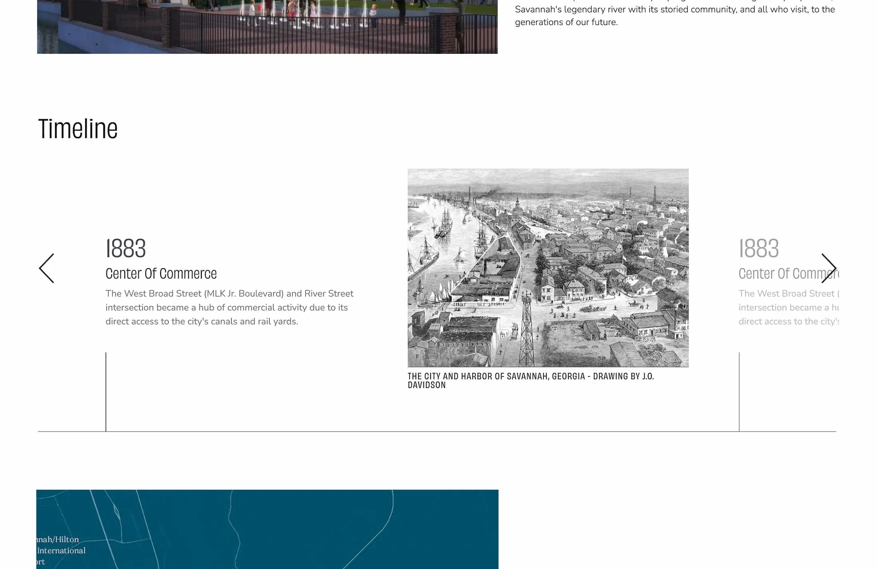Click the fountain plaza rendering image
Viewport: 877px width, 569px height.
click(x=266, y=26)
